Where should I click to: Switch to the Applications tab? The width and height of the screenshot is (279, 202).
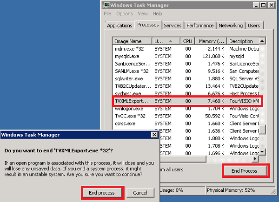(x=120, y=26)
